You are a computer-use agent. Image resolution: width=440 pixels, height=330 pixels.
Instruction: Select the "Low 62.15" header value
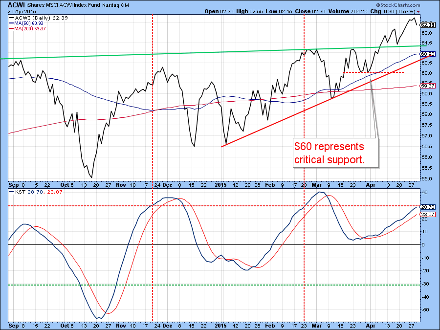(x=279, y=12)
